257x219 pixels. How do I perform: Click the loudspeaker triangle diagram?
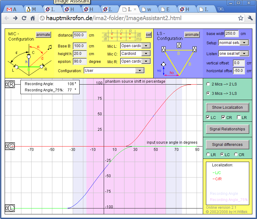(179, 59)
